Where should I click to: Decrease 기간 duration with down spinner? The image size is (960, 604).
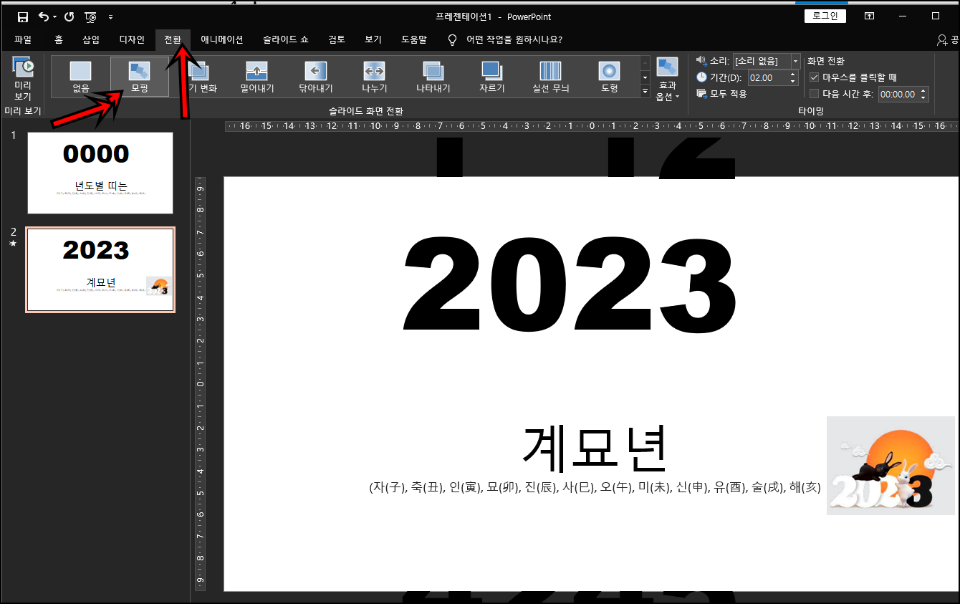[792, 81]
